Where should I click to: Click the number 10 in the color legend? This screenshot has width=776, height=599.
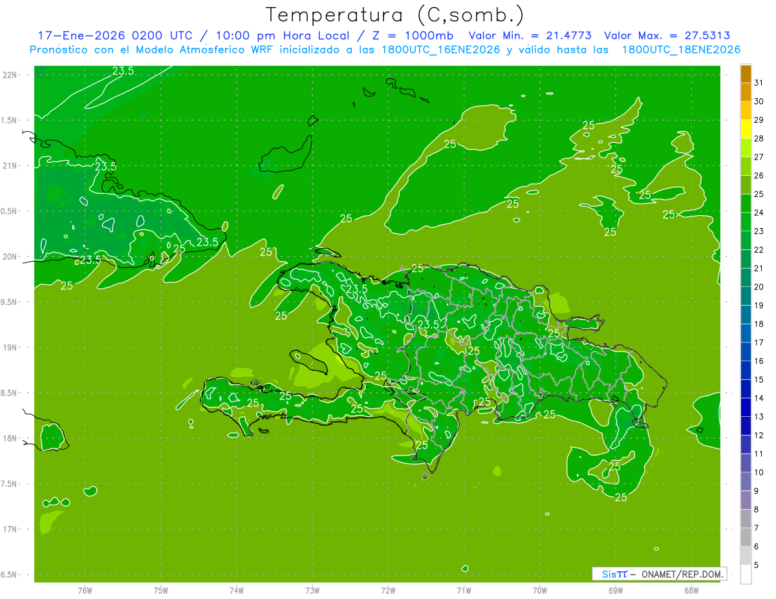point(759,472)
